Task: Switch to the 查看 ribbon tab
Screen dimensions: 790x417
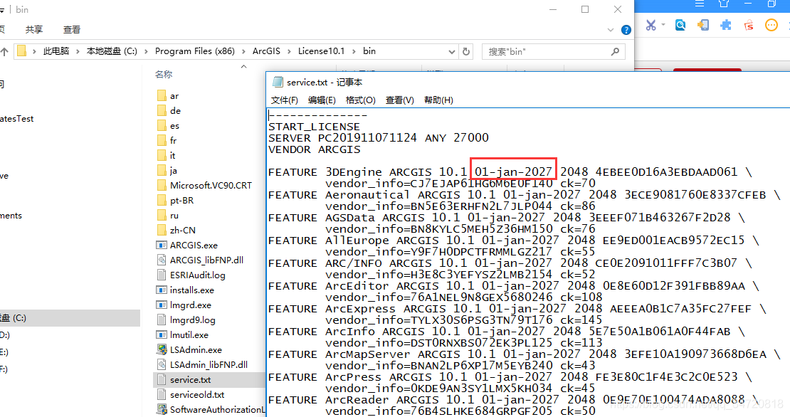Action: click(72, 30)
